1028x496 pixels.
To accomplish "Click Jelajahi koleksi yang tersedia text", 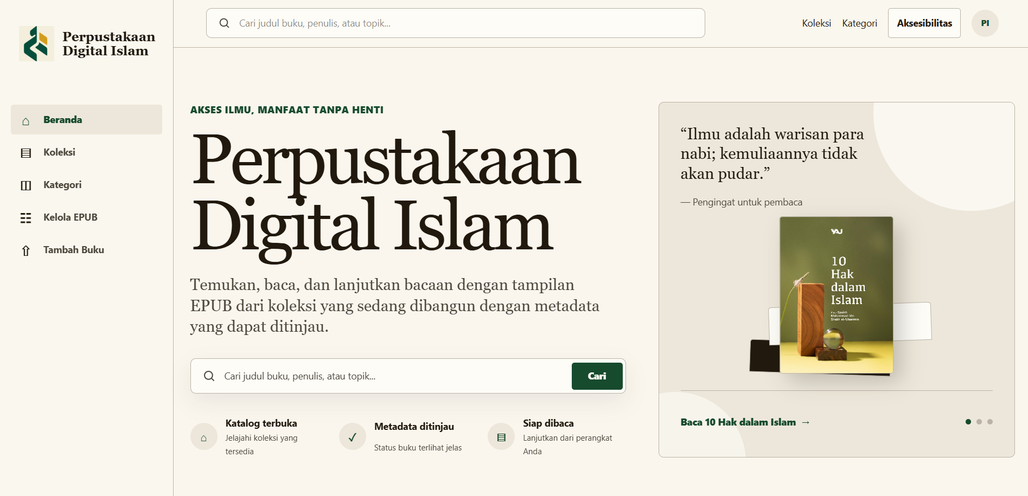I will pyautogui.click(x=261, y=445).
